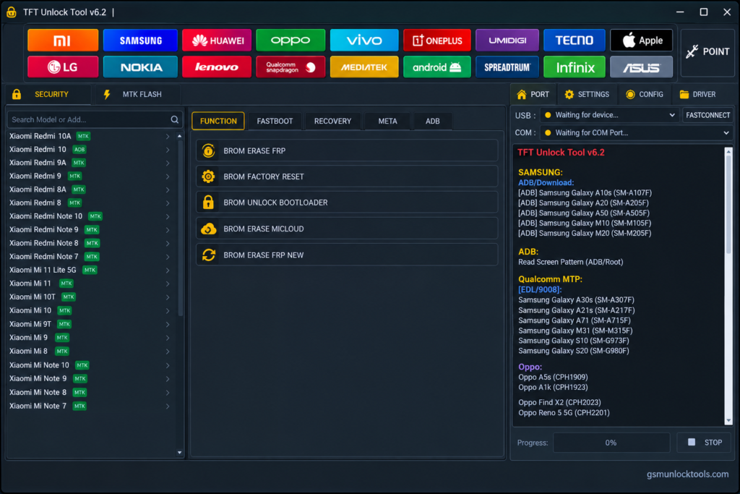Open the FASTBOOT tab
This screenshot has width=740, height=494.
[275, 121]
